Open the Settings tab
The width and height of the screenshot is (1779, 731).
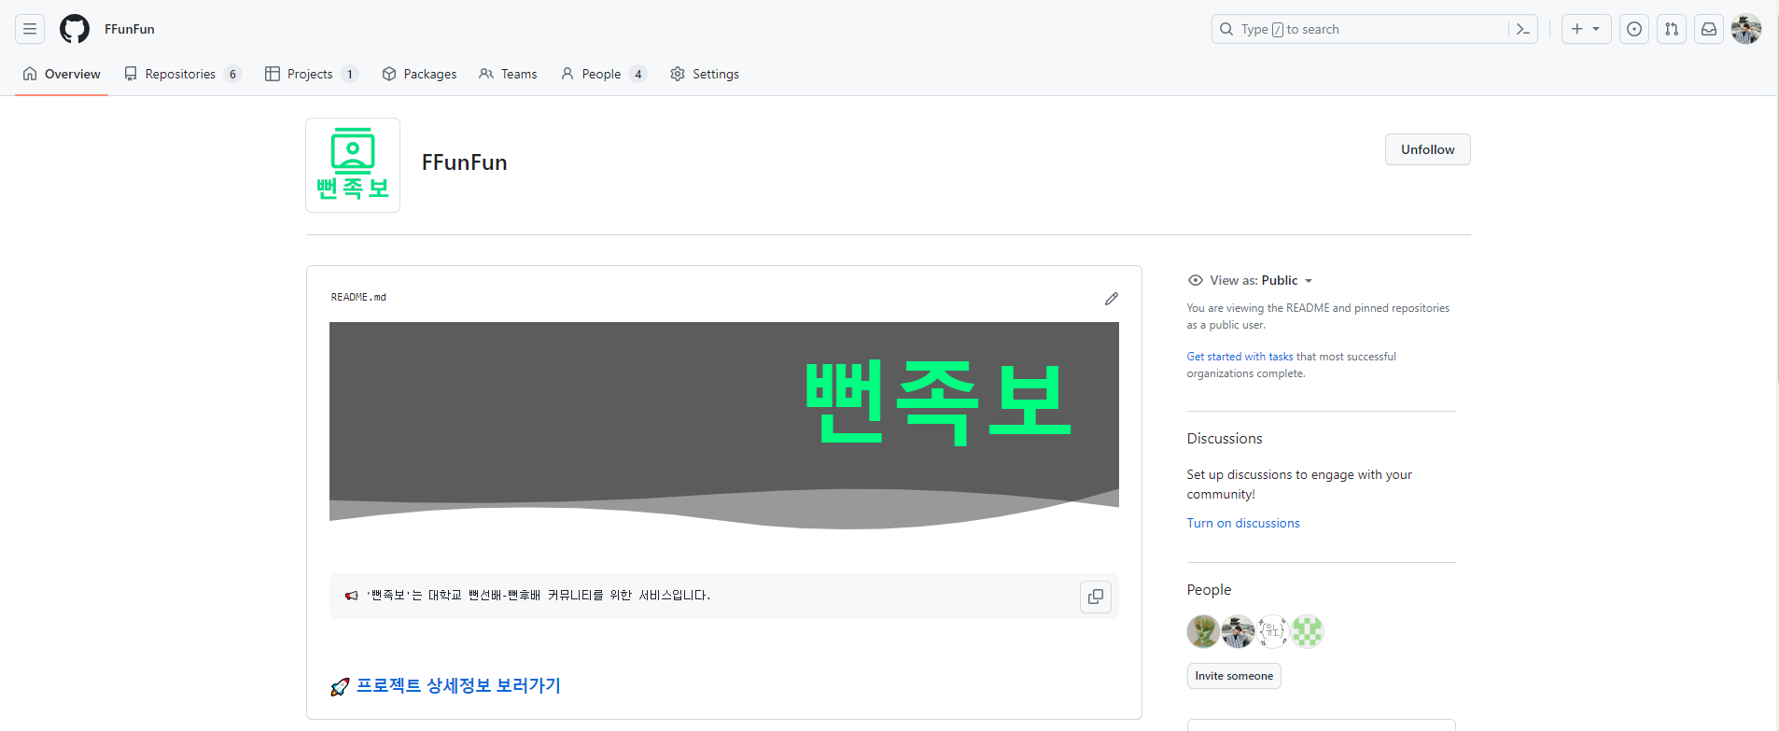click(705, 74)
